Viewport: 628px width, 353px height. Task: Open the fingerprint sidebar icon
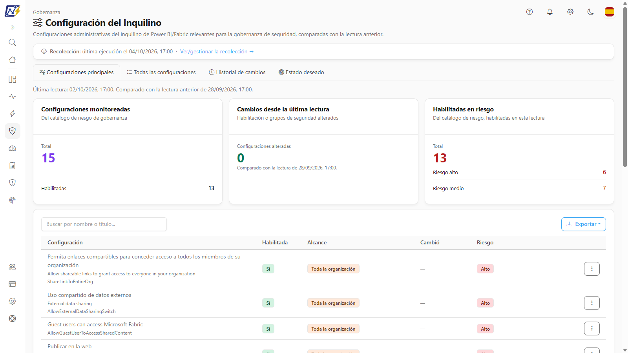click(x=13, y=200)
